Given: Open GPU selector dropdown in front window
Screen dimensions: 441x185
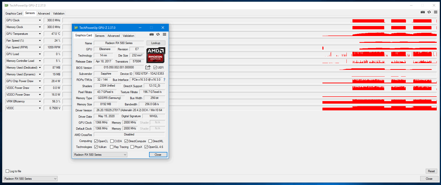Looking at the screenshot, I should (100, 155).
